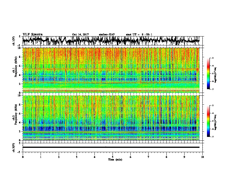
Task: Click time axis tick label '3'
Action: pos(77,157)
